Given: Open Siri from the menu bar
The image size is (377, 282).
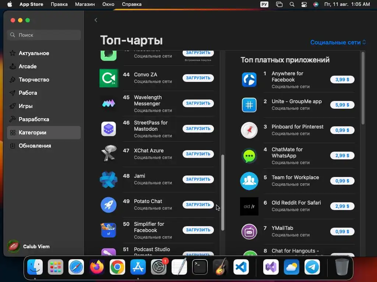Looking at the screenshot, I should coord(316,4).
